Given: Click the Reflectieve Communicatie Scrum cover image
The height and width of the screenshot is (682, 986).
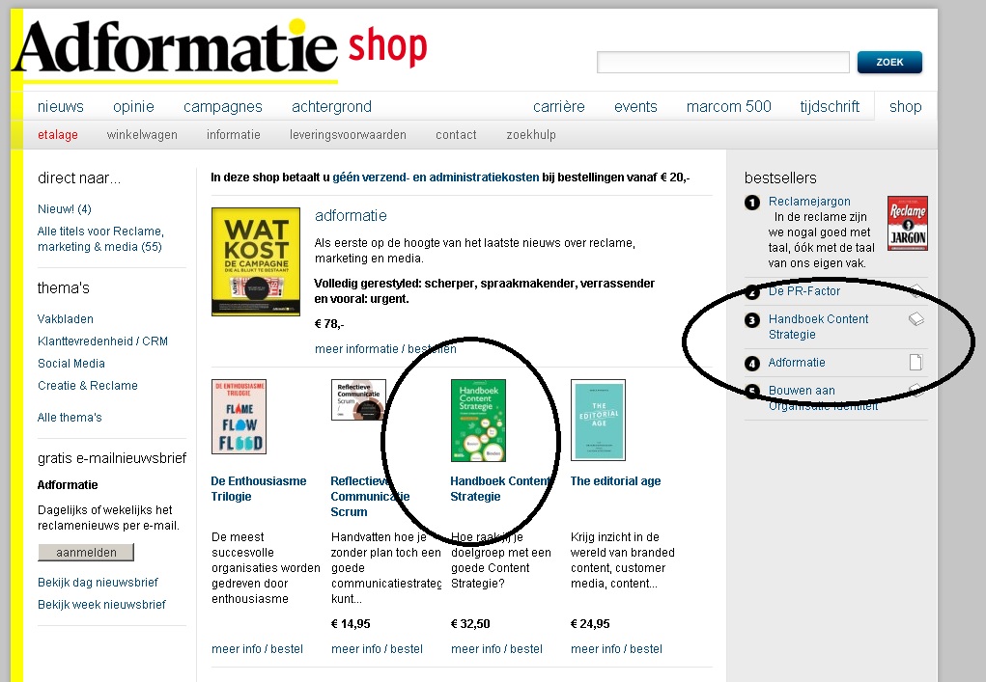Looking at the screenshot, I should (x=358, y=399).
